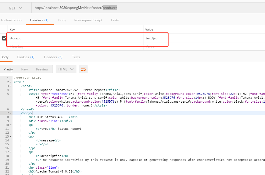The width and height of the screenshot is (265, 175).
Task: Click the empty u tag on line 15
Action: click(x=42, y=144)
